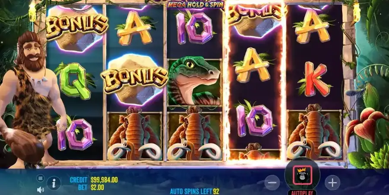Image resolution: width=389 pixels, height=195 pixels.
Task: Click the purple 10 on the third reel
Action: tap(194, 28)
